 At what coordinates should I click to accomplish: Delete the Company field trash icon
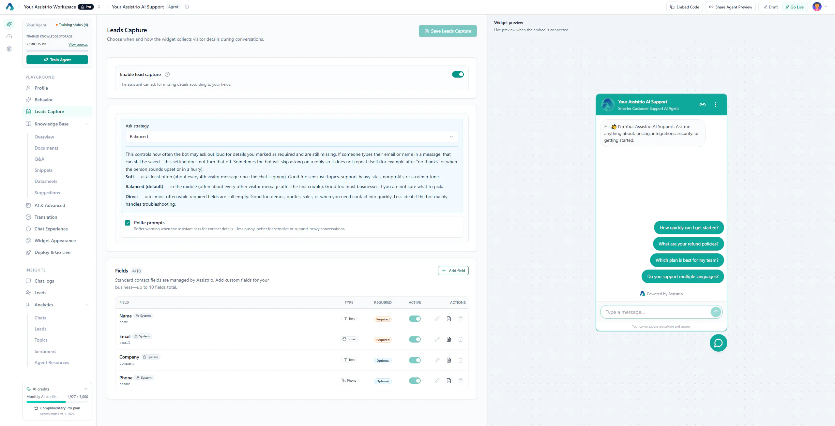pos(461,360)
